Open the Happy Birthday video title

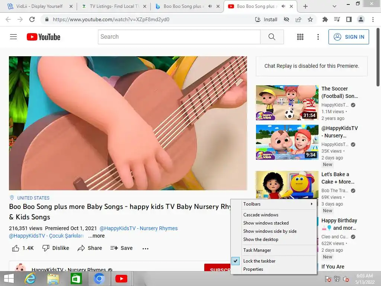[339, 224]
